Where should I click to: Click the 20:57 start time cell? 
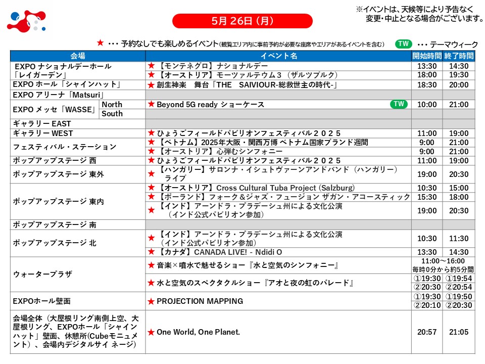[x=427, y=332]
